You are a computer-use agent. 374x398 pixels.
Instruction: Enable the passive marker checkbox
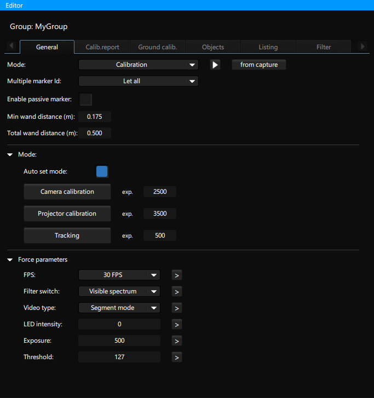click(x=86, y=99)
